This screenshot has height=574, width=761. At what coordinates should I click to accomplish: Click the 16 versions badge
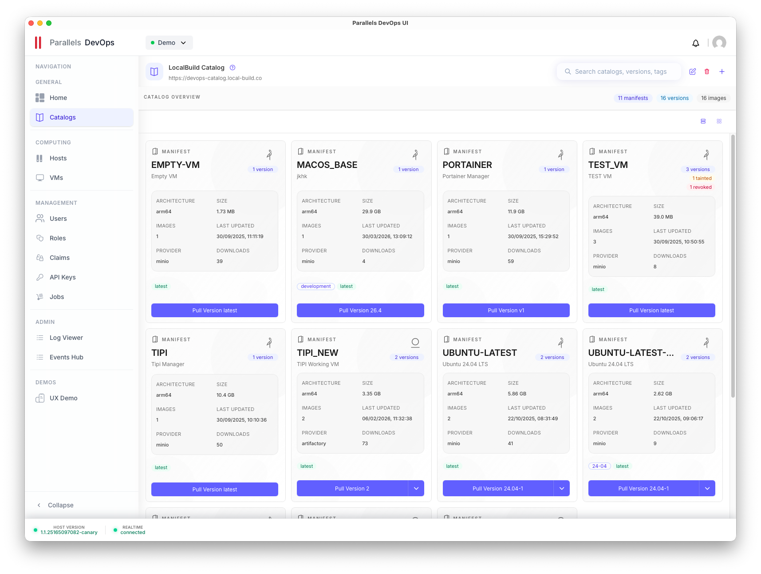[674, 98]
